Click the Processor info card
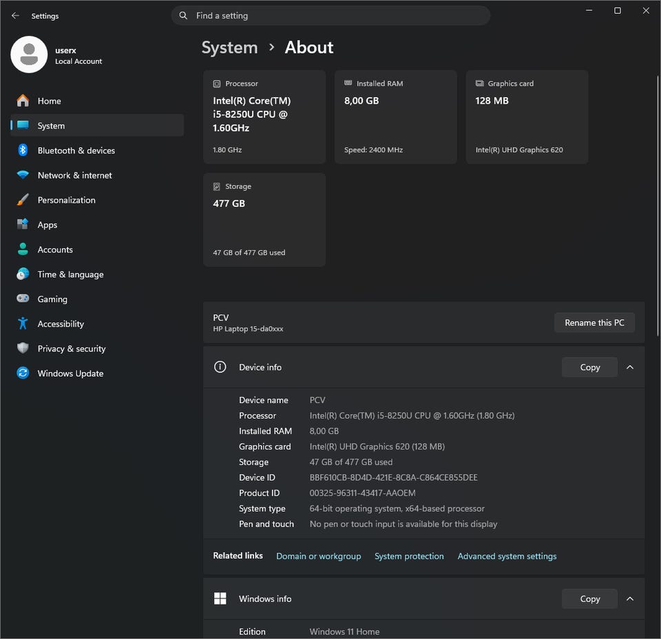This screenshot has height=639, width=661. (264, 117)
